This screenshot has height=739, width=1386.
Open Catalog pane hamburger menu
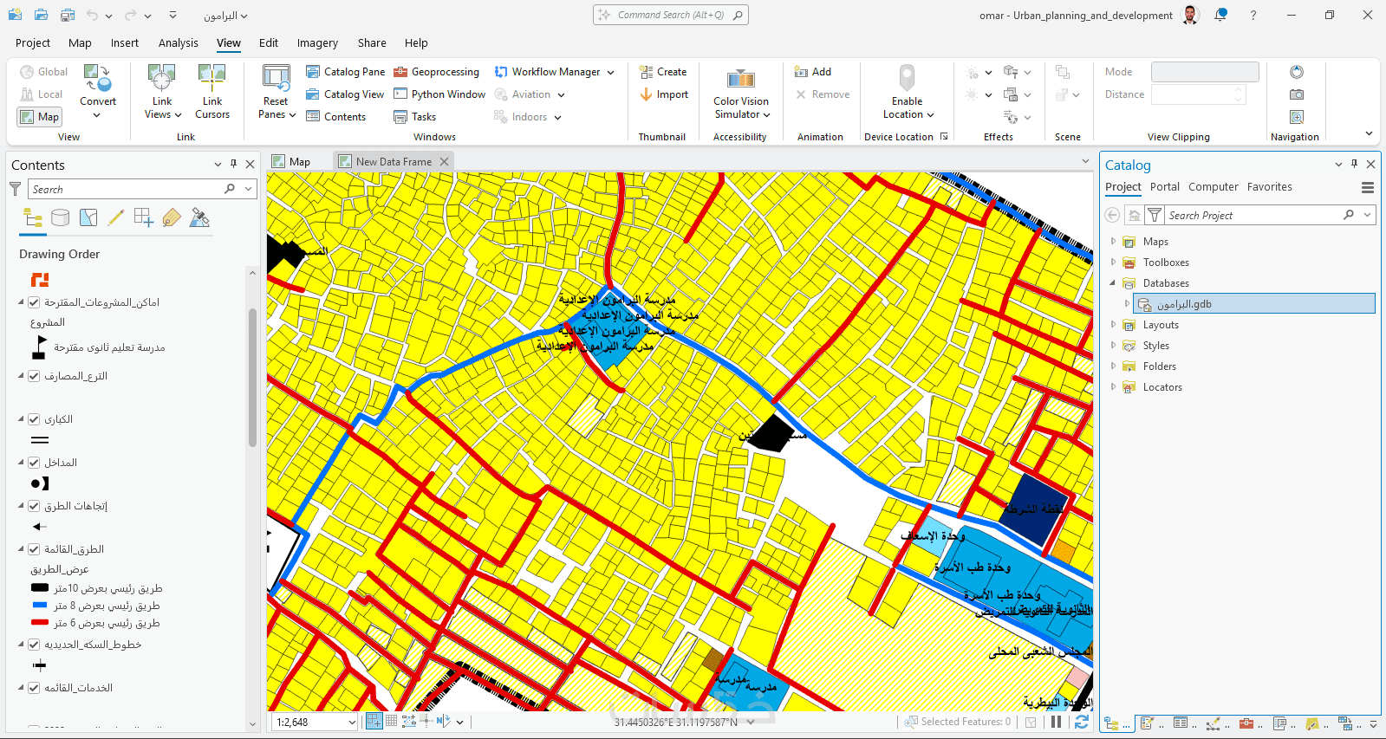[x=1367, y=187]
